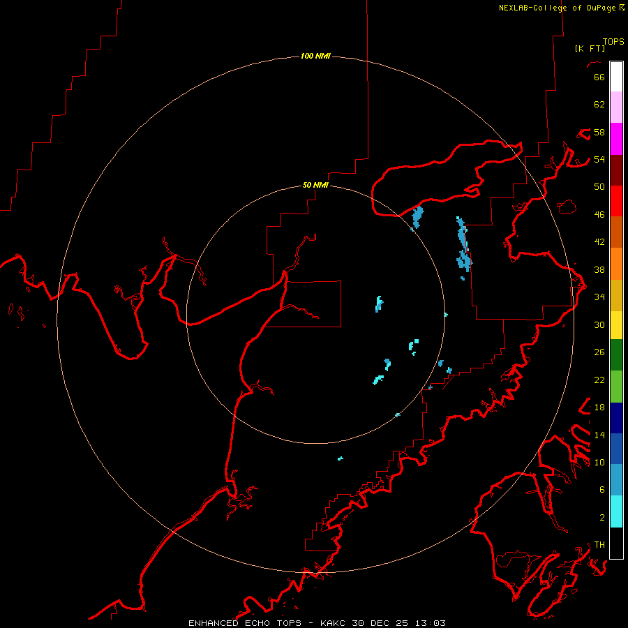Click the burnt orange legend swatch

pyautogui.click(x=616, y=232)
